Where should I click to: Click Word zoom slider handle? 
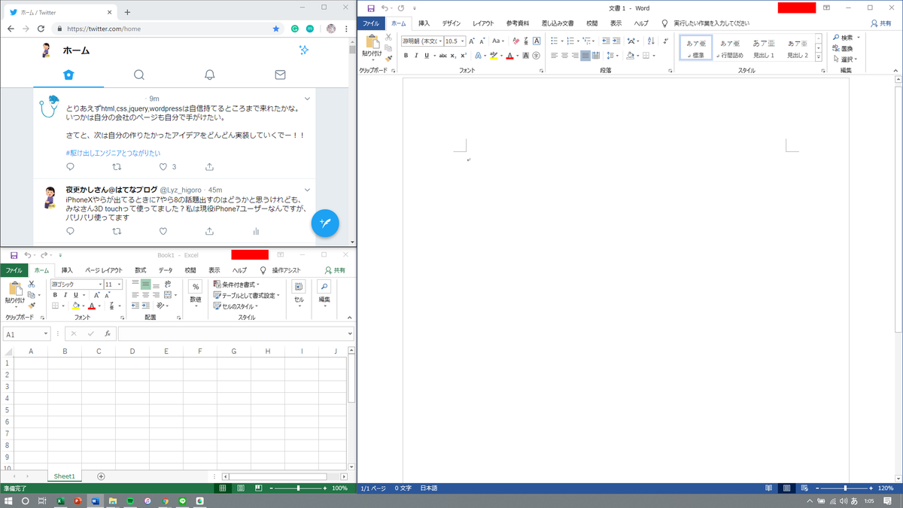pos(846,488)
